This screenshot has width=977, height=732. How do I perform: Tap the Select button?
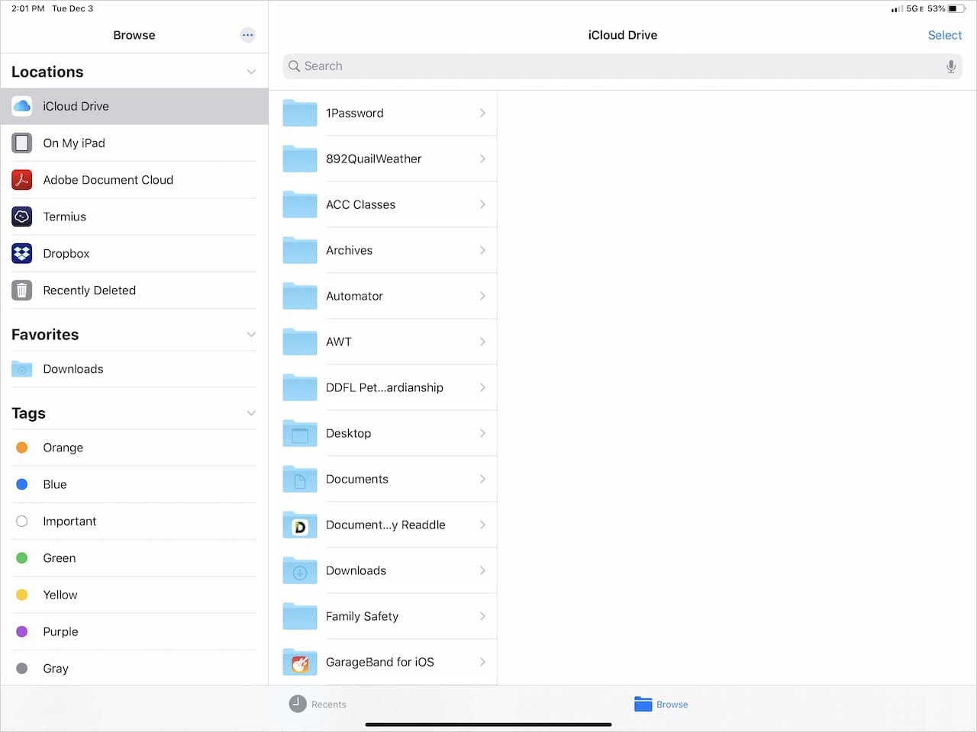pos(944,35)
